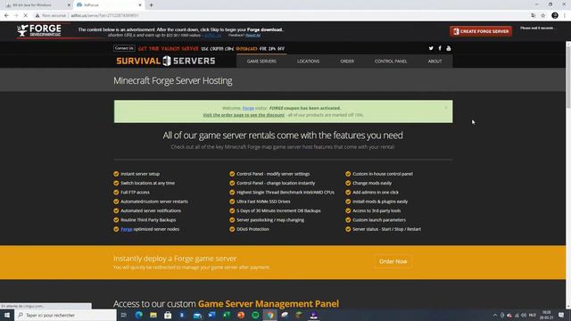
Task: Open the Mail app from the taskbar
Action: click(197, 315)
